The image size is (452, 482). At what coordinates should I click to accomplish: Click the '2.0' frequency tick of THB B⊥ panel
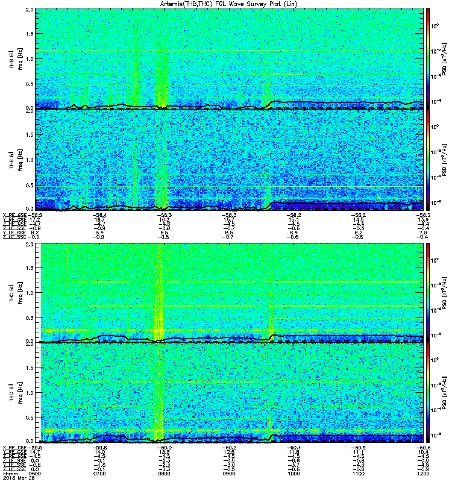pos(30,10)
